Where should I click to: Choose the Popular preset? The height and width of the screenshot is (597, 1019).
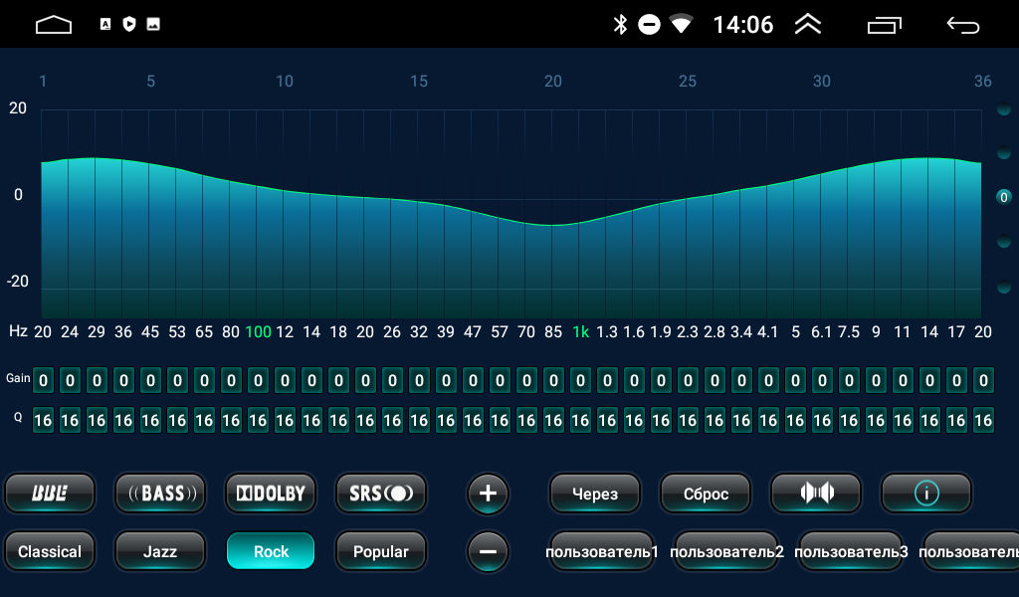pos(380,551)
